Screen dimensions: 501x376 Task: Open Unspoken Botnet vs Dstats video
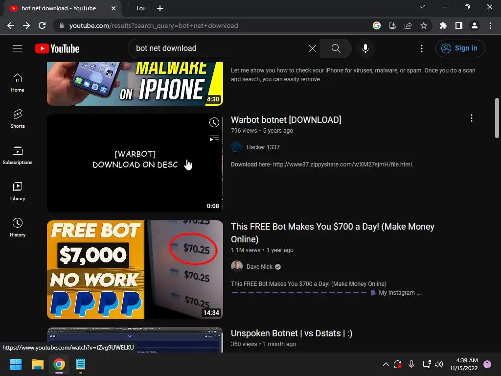tap(292, 333)
